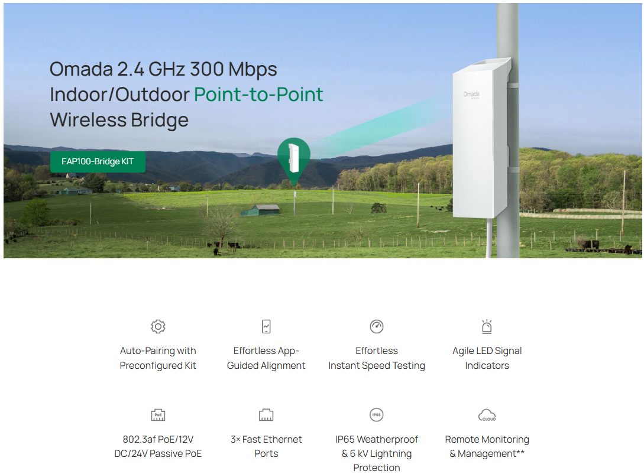
Task: Click the green Point-to-Point headline text
Action: click(x=258, y=95)
